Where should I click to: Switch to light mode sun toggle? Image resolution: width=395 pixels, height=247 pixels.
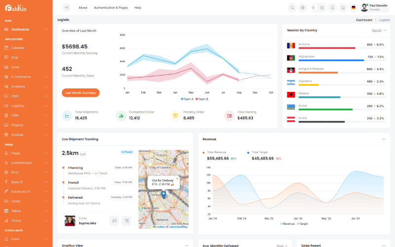313,7
